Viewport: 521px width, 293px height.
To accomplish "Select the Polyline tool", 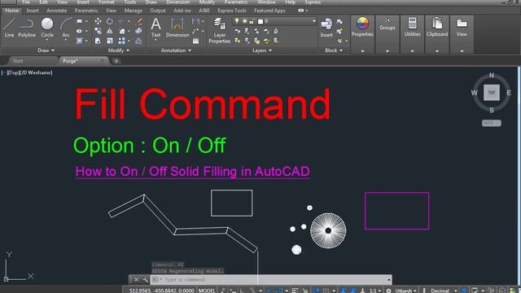I will 27,28.
